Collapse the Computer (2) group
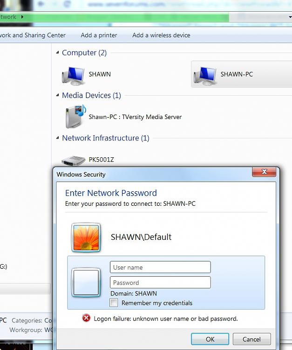Viewport: 292px width, 350px height. coord(57,52)
